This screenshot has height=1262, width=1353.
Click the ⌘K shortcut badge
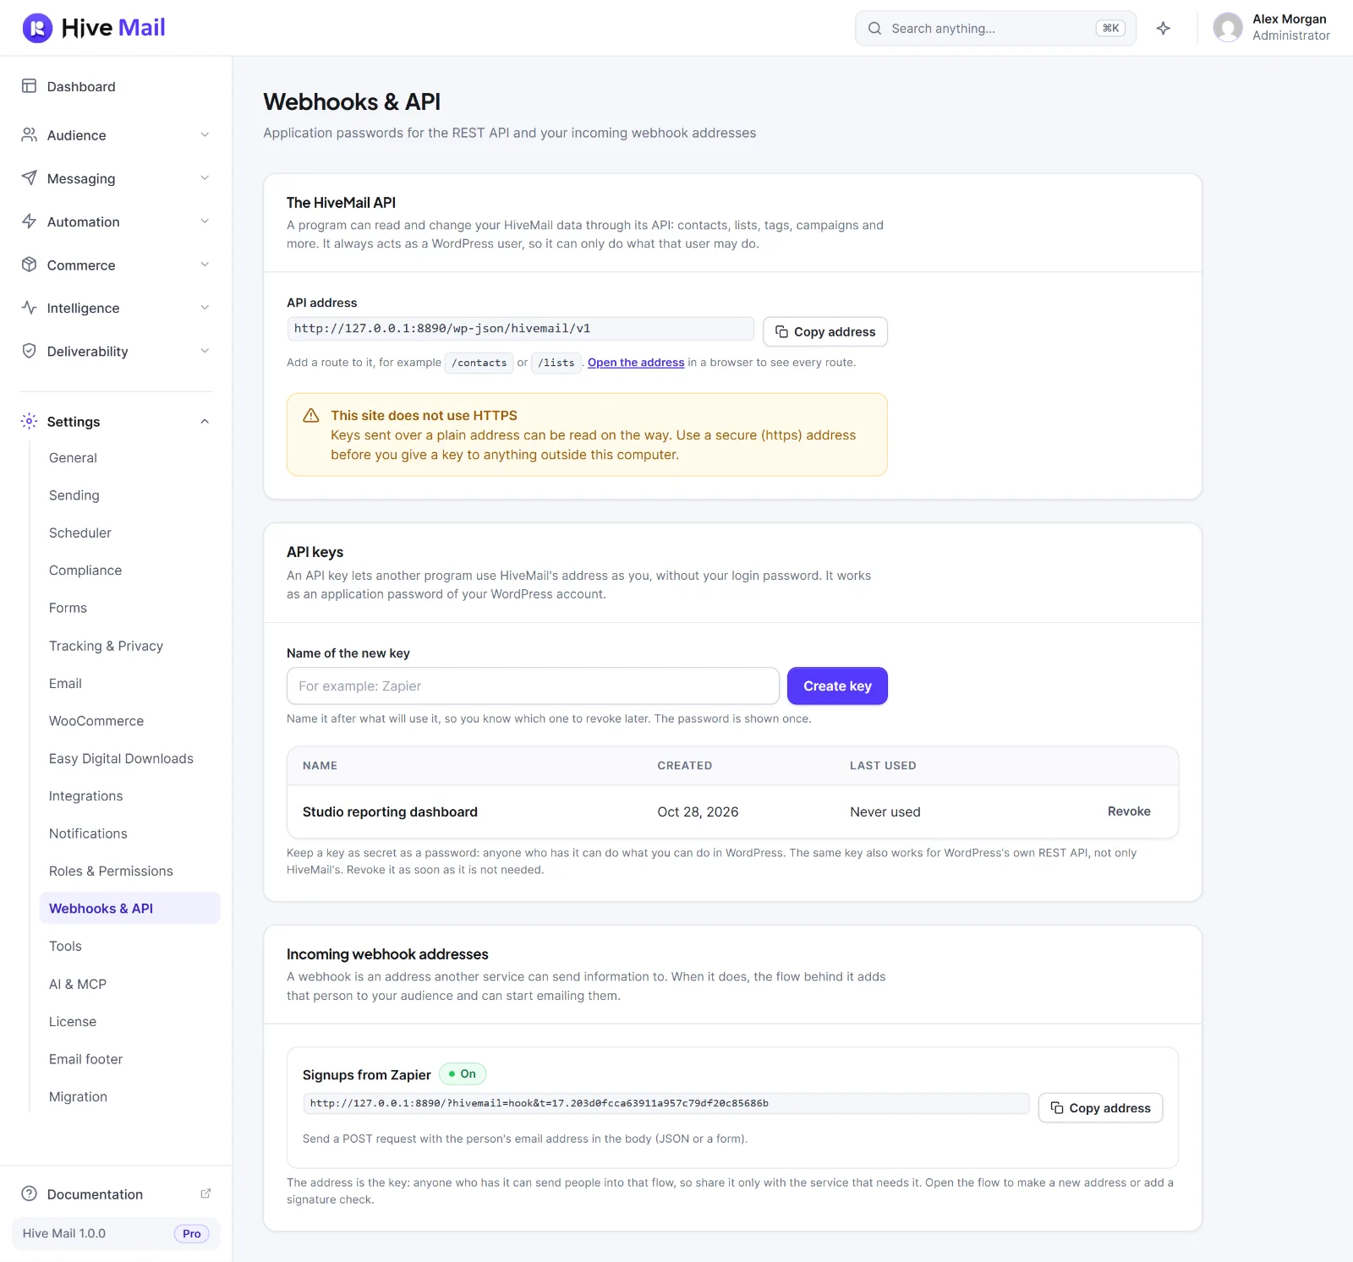1110,29
